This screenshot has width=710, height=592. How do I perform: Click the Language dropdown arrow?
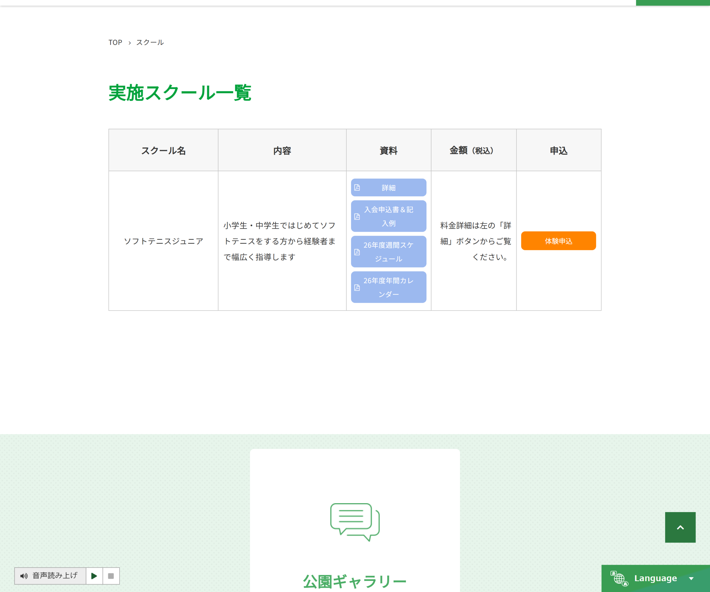click(691, 579)
